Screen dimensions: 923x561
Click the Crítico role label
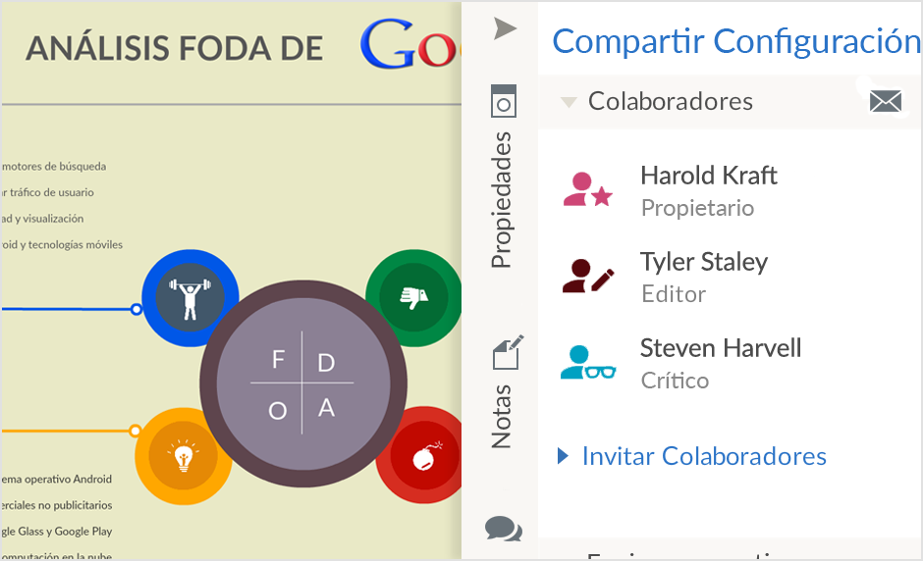(x=675, y=381)
